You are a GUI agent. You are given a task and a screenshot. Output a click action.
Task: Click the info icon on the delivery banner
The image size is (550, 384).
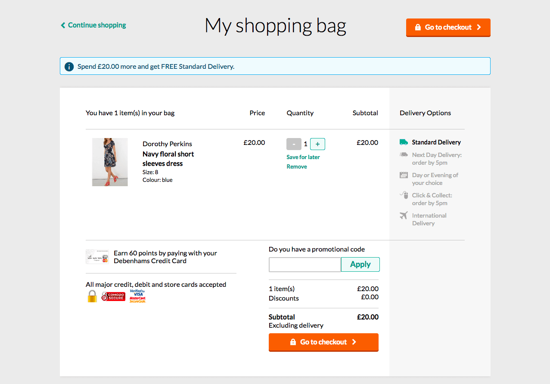coord(69,66)
